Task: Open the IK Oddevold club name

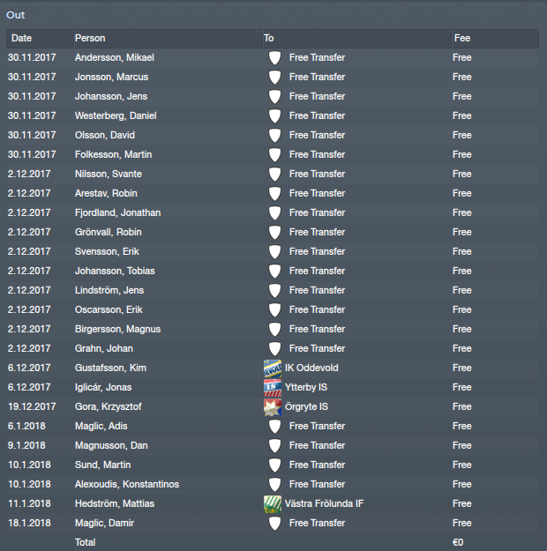Action: pyautogui.click(x=311, y=368)
